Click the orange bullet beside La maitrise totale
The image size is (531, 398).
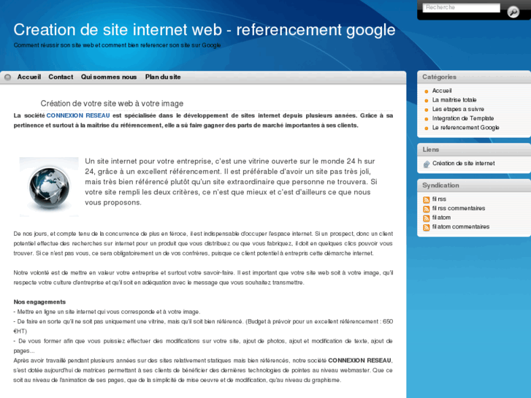point(427,100)
